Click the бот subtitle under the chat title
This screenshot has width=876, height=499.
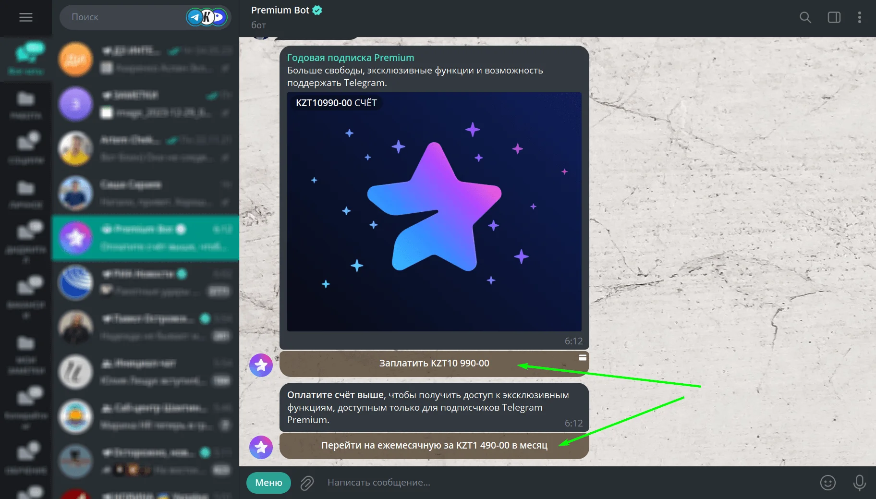258,25
